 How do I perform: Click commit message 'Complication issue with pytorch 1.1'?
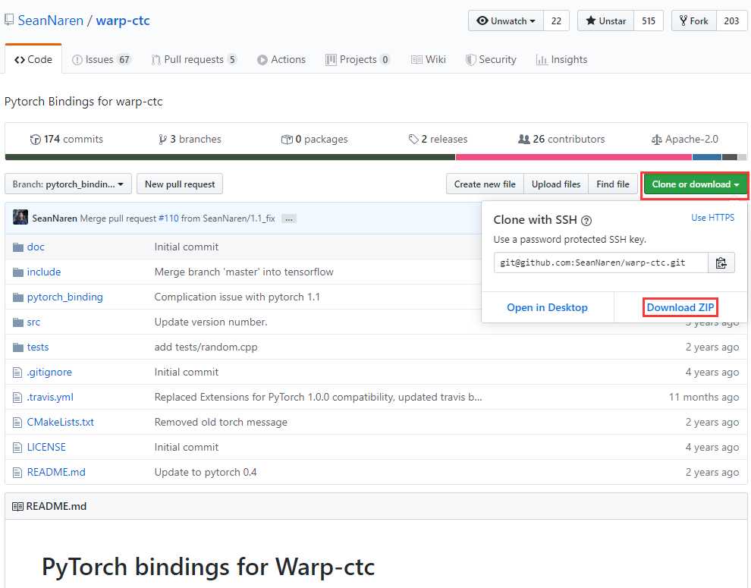click(x=237, y=297)
